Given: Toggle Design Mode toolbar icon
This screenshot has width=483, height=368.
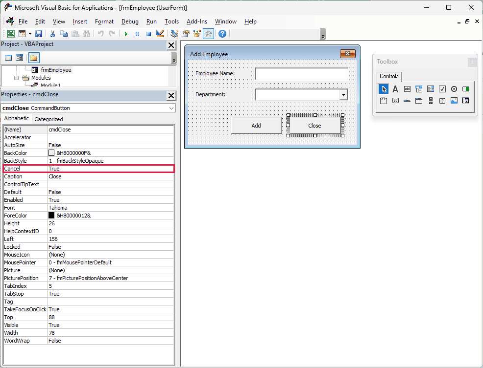Looking at the screenshot, I should click(160, 34).
